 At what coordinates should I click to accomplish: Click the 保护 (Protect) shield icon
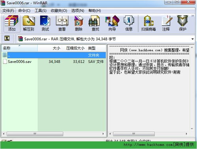click(182, 23)
